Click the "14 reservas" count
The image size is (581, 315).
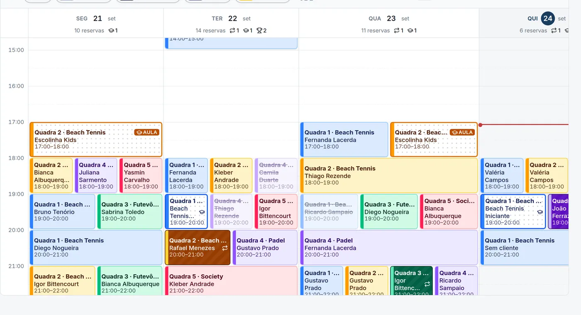point(210,30)
